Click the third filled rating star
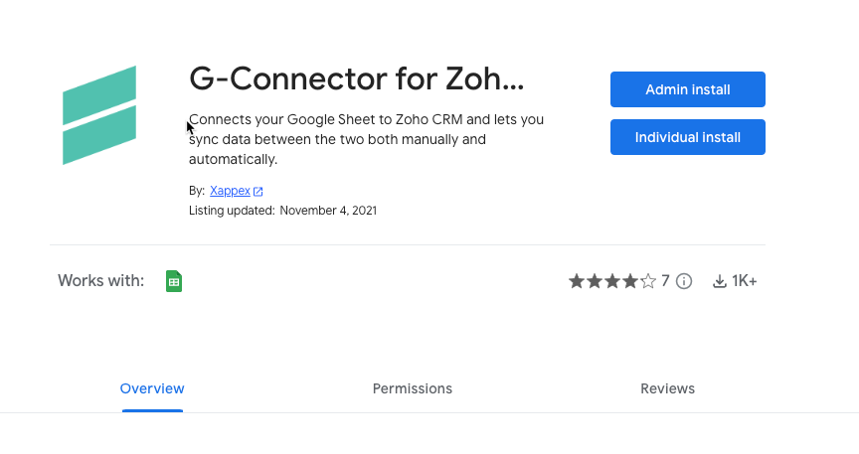Viewport: 859px width, 454px height. click(x=611, y=281)
